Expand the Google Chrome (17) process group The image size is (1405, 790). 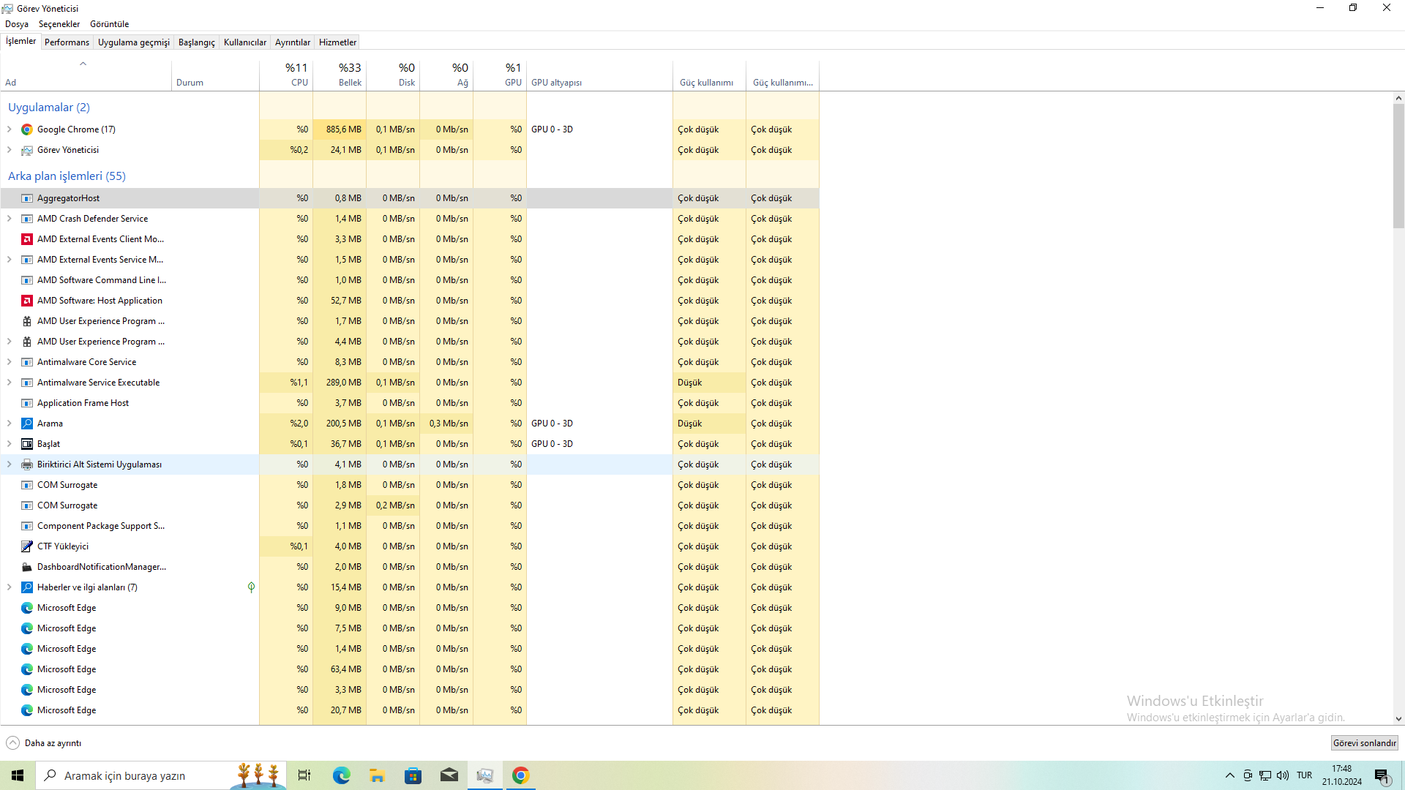coord(9,129)
